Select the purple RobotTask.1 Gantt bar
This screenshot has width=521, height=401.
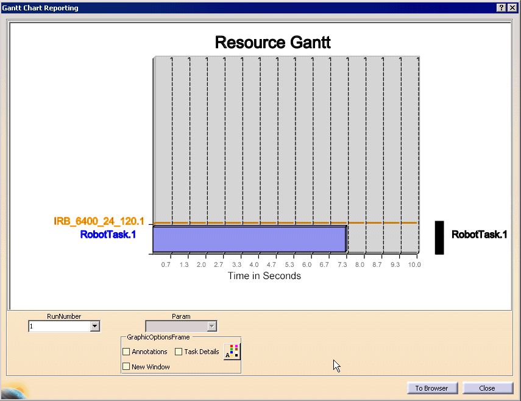pos(249,239)
